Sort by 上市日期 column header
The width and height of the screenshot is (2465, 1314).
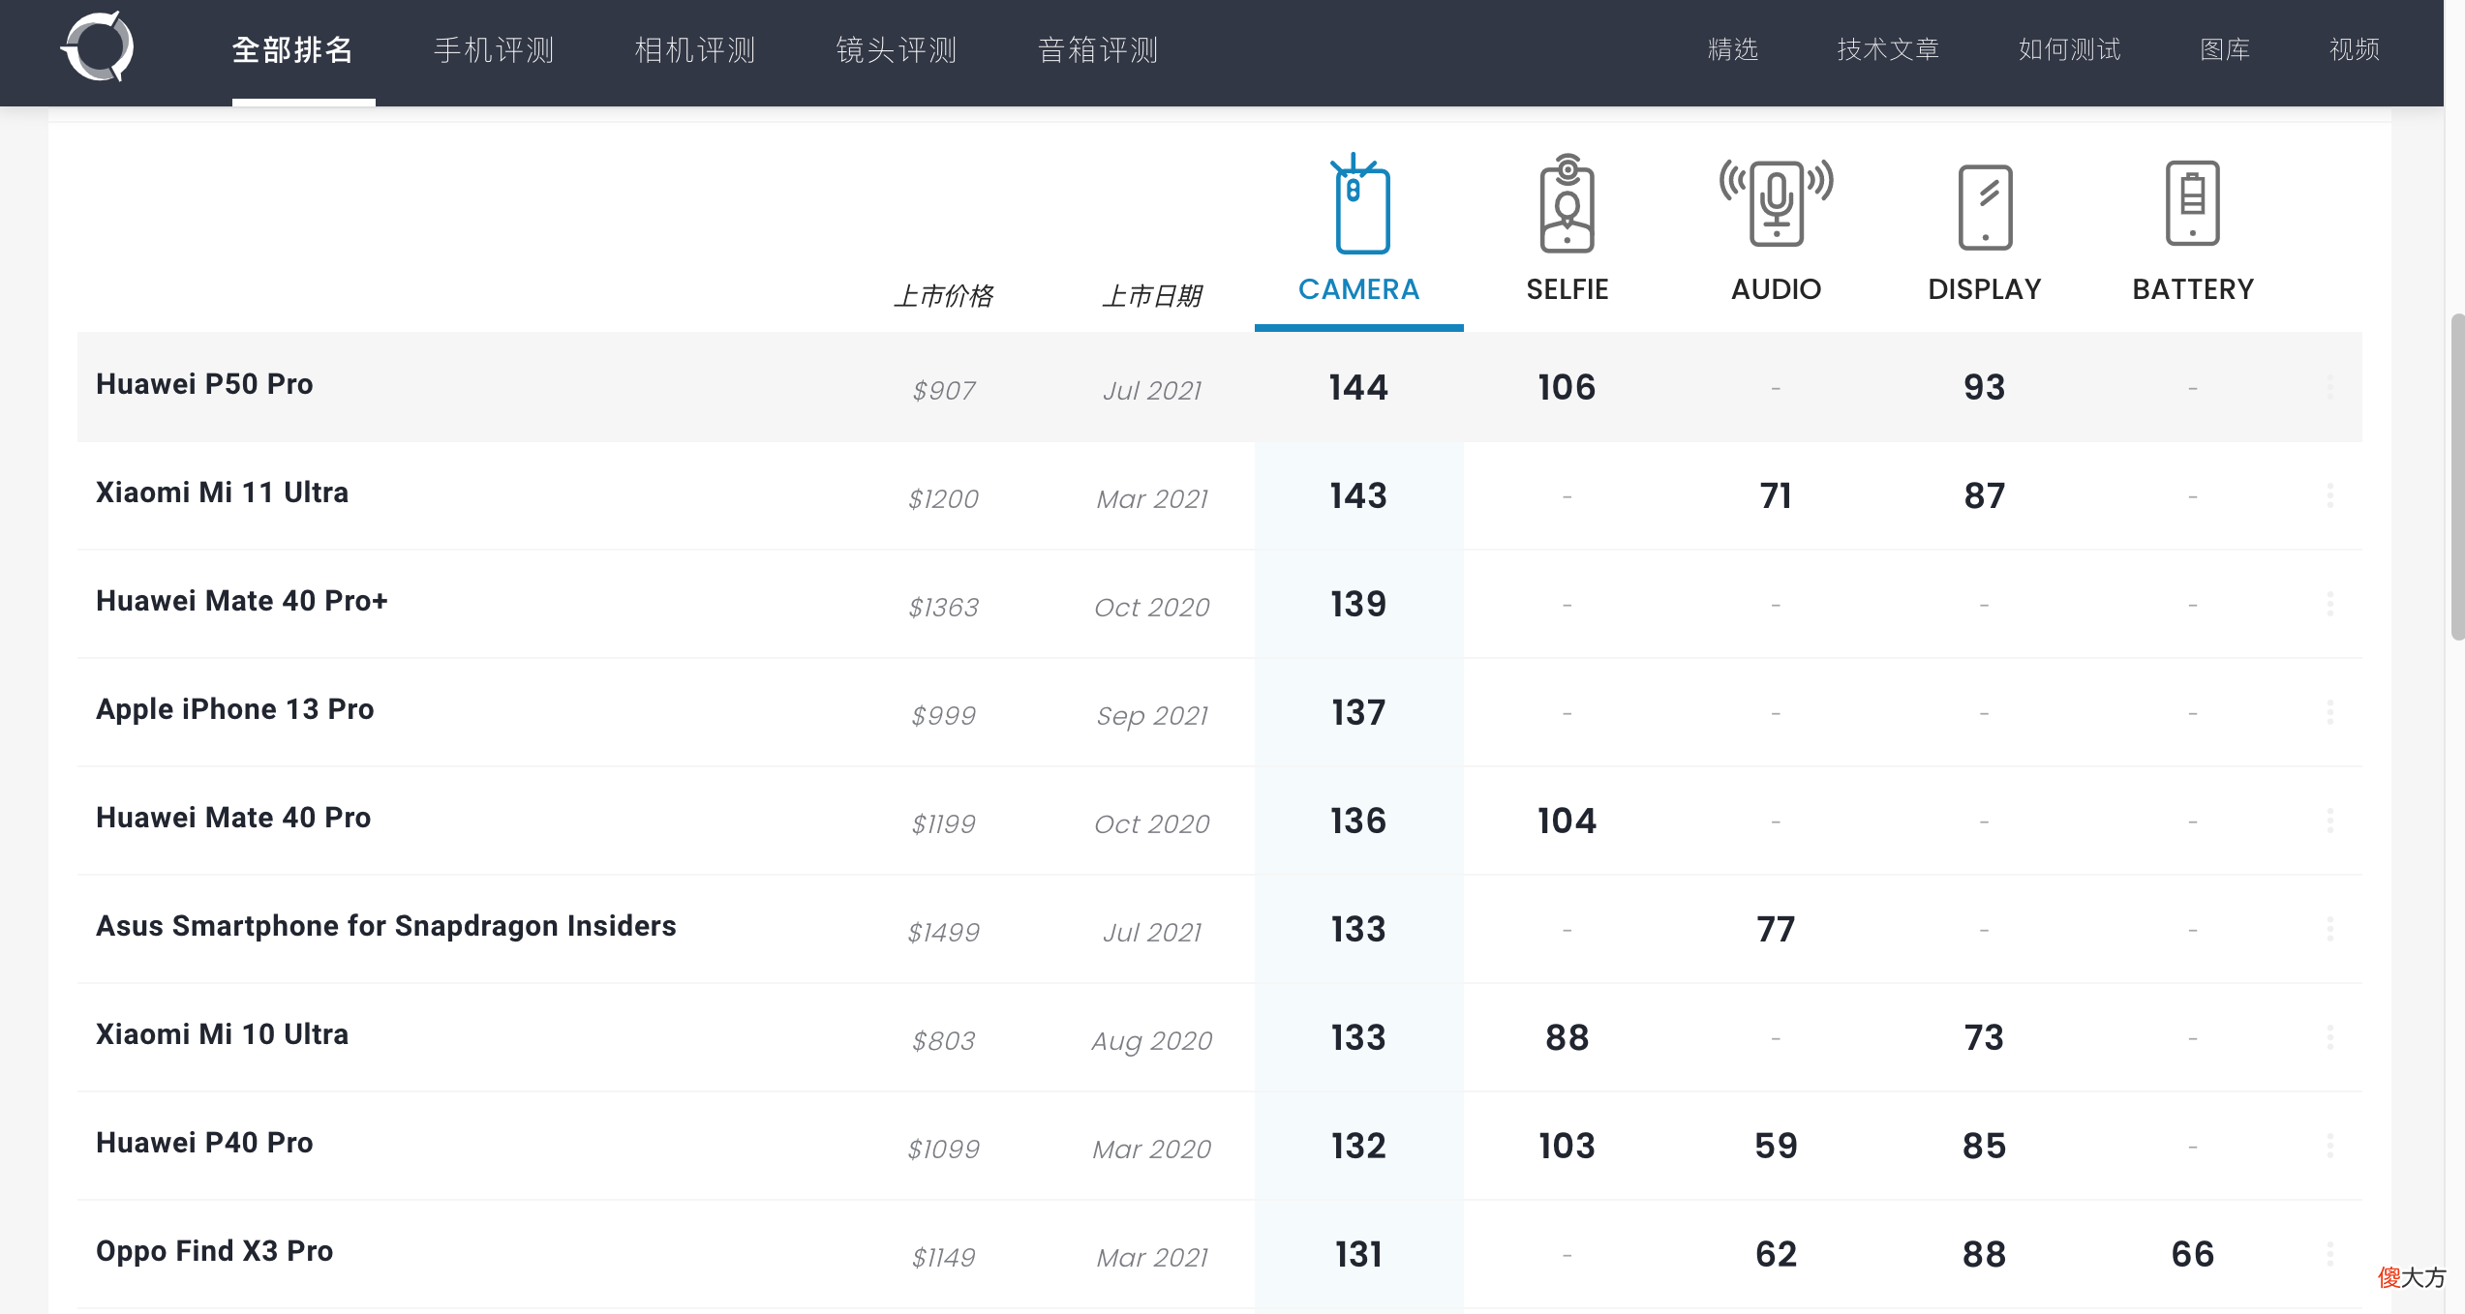click(x=1152, y=296)
